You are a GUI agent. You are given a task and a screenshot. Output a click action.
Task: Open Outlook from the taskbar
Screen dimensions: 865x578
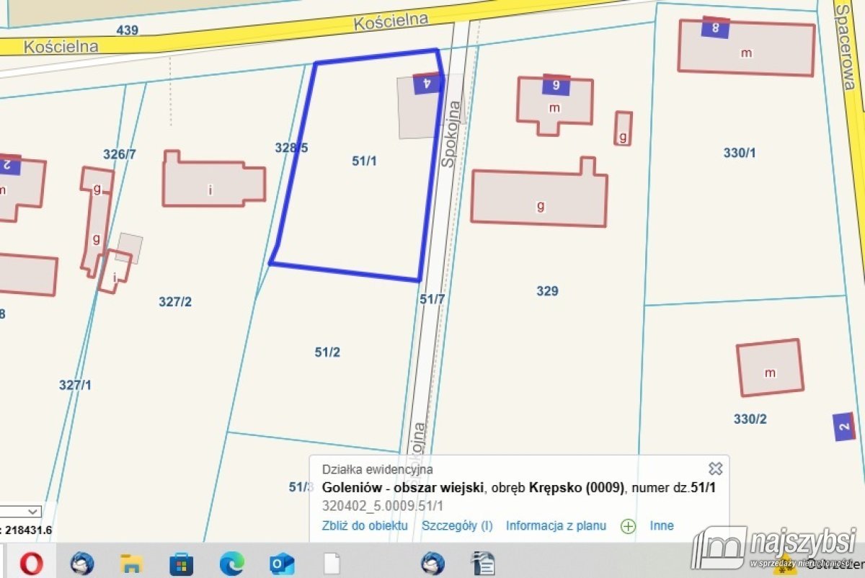(x=282, y=562)
